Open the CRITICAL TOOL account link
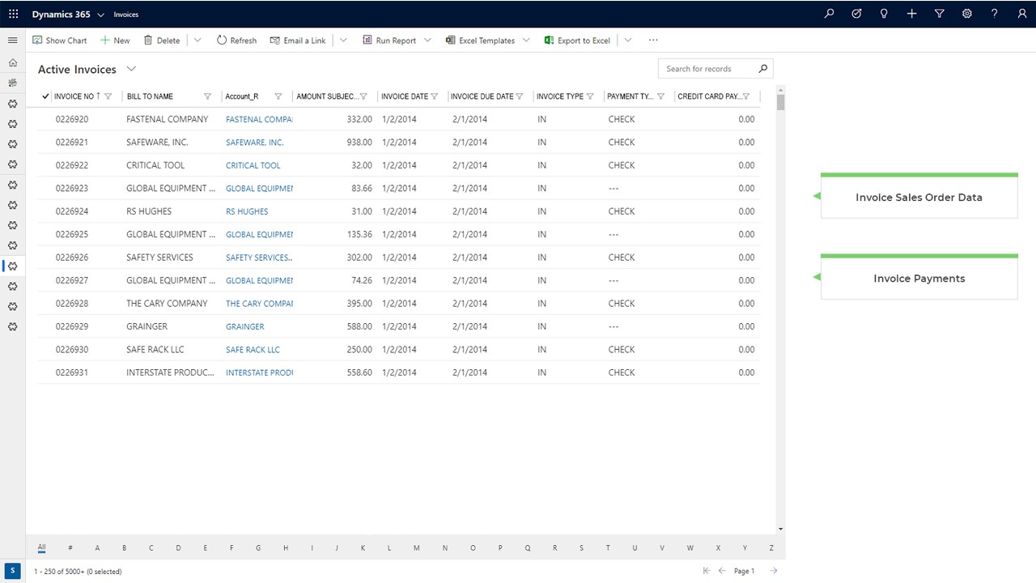The width and height of the screenshot is (1036, 583). [x=253, y=165]
